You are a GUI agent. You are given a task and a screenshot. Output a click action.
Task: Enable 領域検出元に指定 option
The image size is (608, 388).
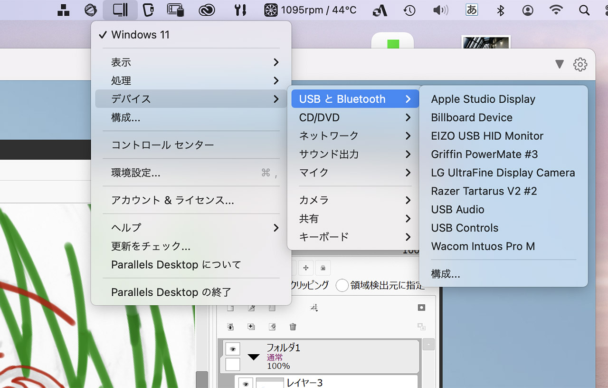342,285
